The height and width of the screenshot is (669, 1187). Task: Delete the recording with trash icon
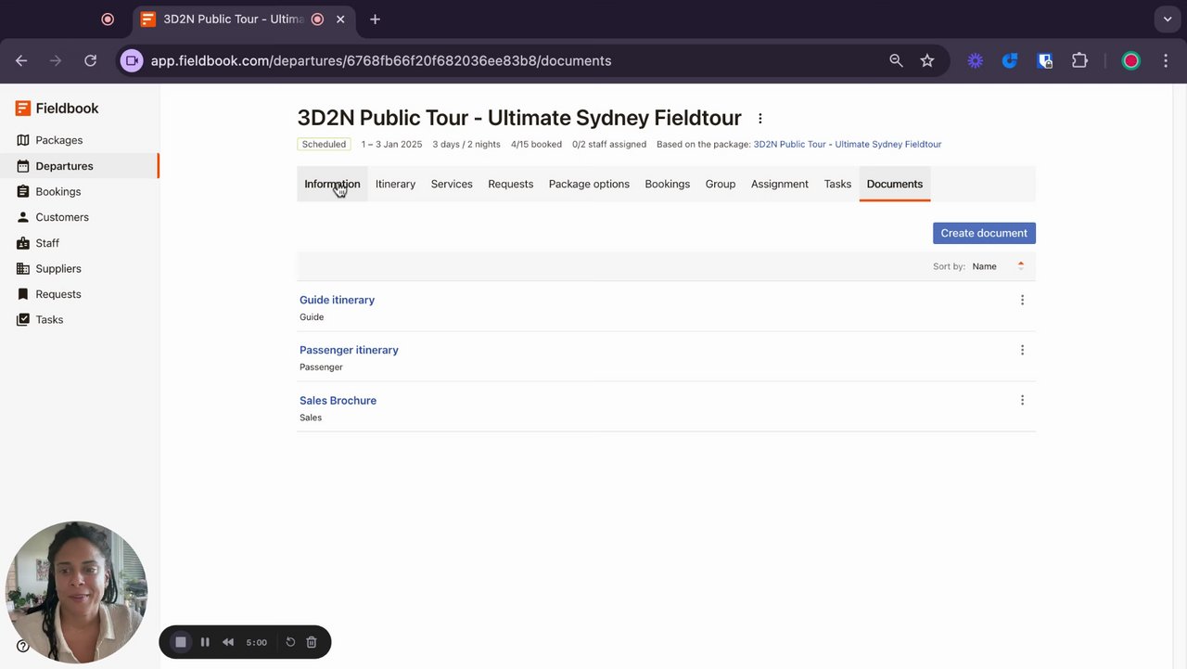coord(312,642)
